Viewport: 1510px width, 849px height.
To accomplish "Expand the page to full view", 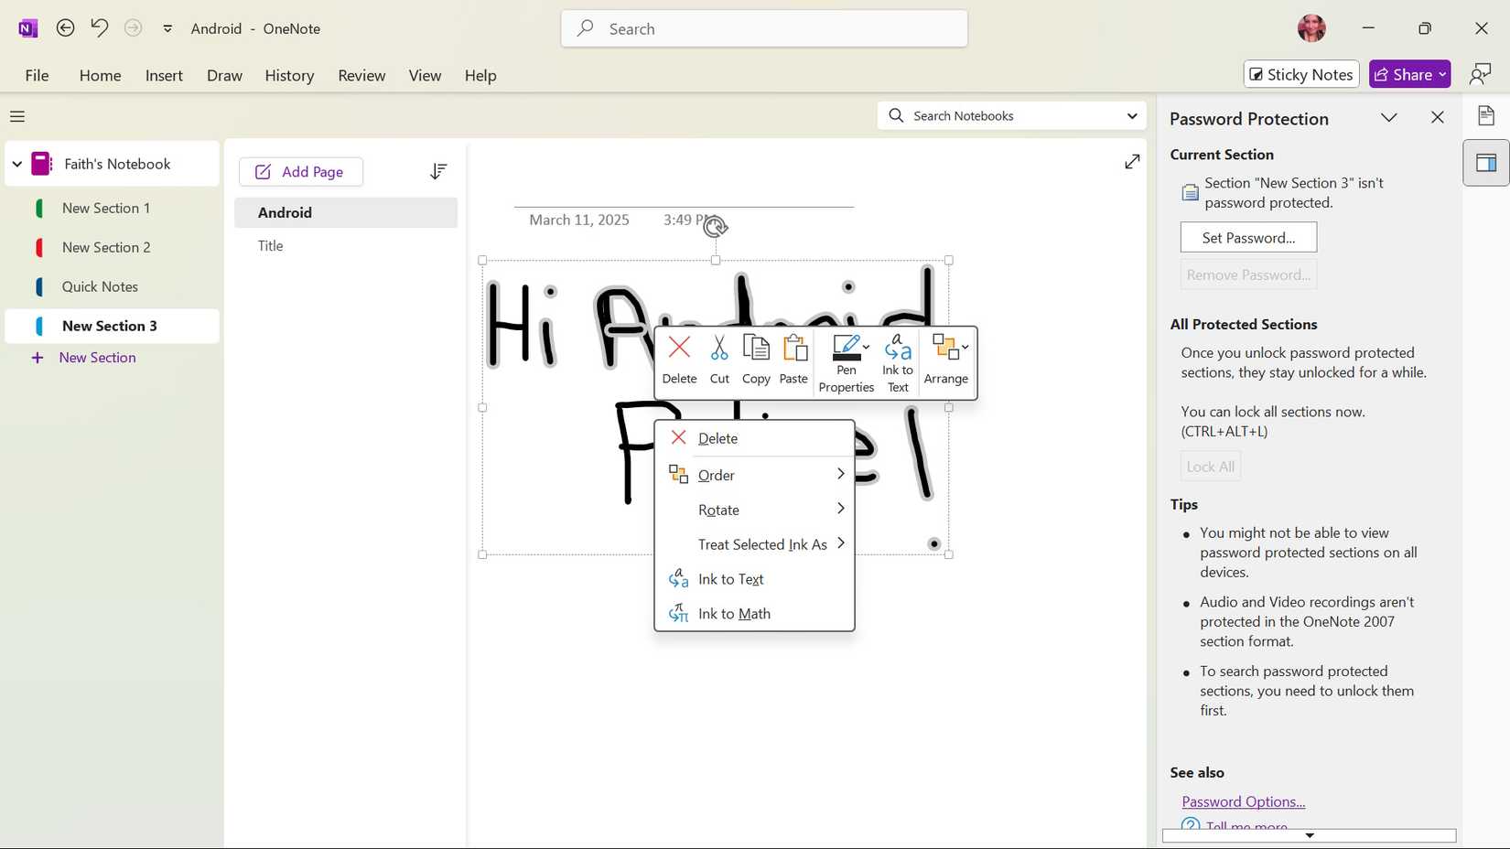I will coord(1132,161).
